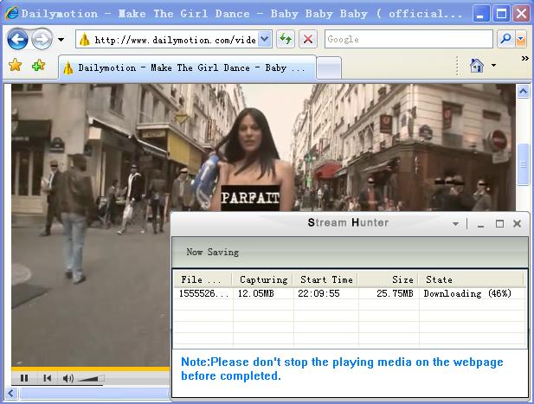Adjust the video volume slider
This screenshot has width=534, height=404.
(x=91, y=378)
